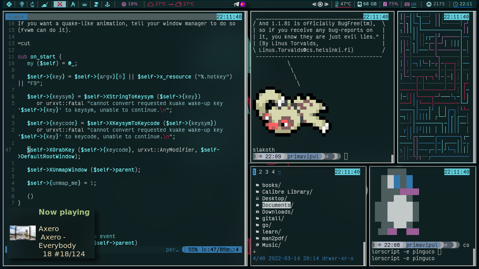Click the Now playing notification title
The height and width of the screenshot is (269, 479).
64,212
